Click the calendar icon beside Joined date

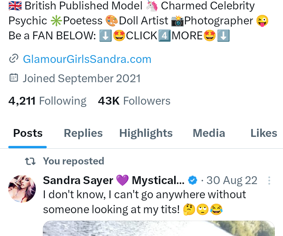pyautogui.click(x=14, y=78)
